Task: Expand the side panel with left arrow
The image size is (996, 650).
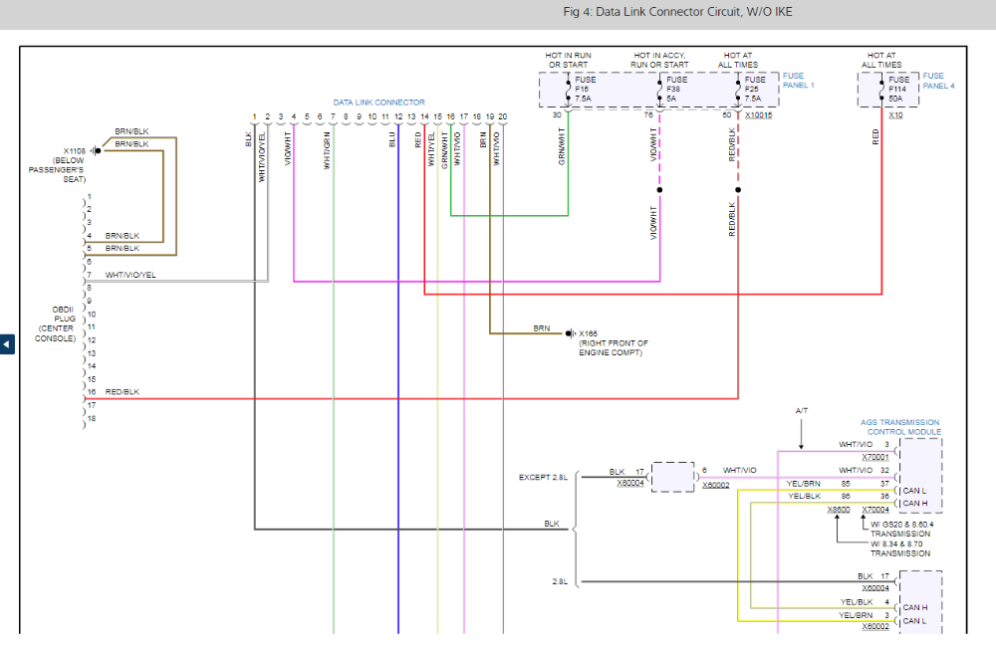Action: 7,344
